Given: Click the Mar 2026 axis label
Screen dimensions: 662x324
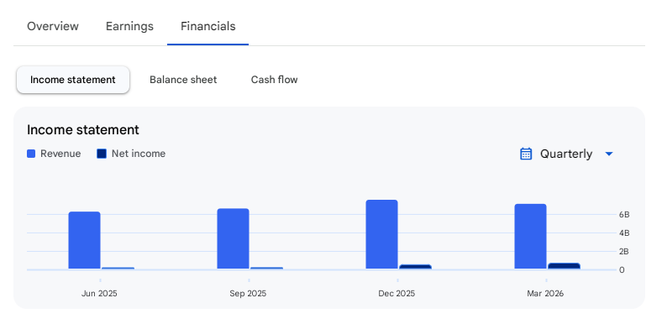Looking at the screenshot, I should point(545,294).
